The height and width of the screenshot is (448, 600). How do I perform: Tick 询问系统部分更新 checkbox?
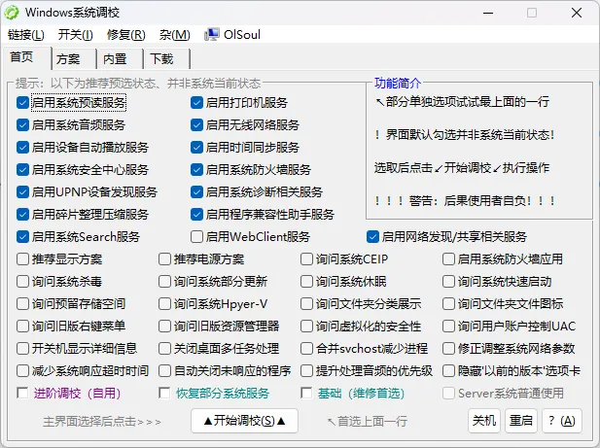[x=164, y=282]
